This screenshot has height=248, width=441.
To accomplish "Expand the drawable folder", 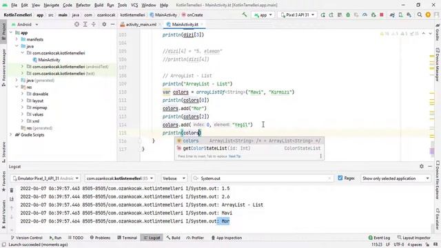I will pyautogui.click(x=22, y=94).
